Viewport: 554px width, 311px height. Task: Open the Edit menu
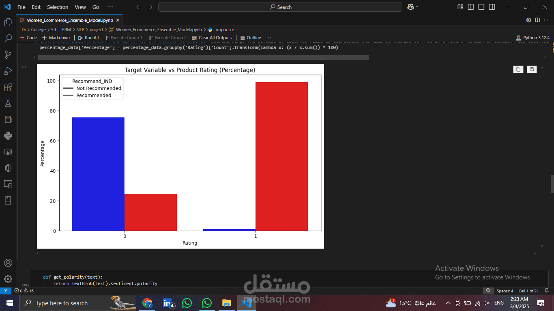click(36, 7)
